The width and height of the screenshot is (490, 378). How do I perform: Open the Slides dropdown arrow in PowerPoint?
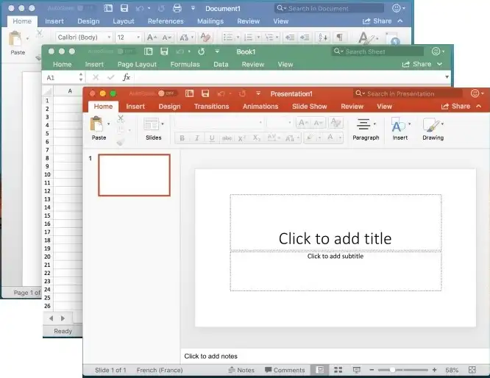tap(163, 124)
